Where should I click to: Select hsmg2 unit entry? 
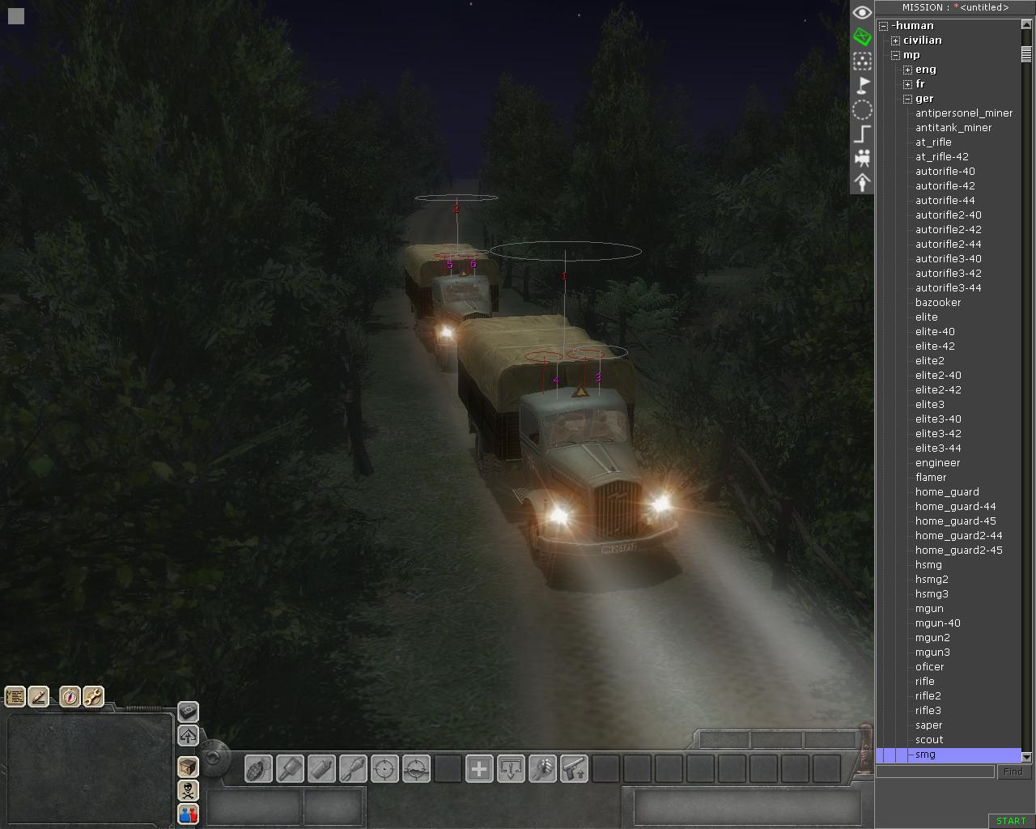[932, 580]
